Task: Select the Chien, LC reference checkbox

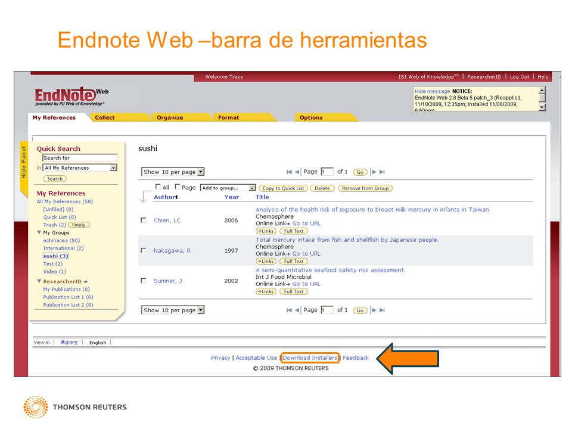Action: [144, 220]
